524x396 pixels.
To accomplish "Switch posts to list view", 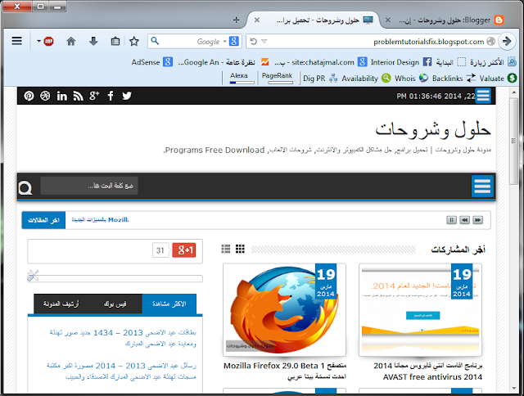I will 226,249.
